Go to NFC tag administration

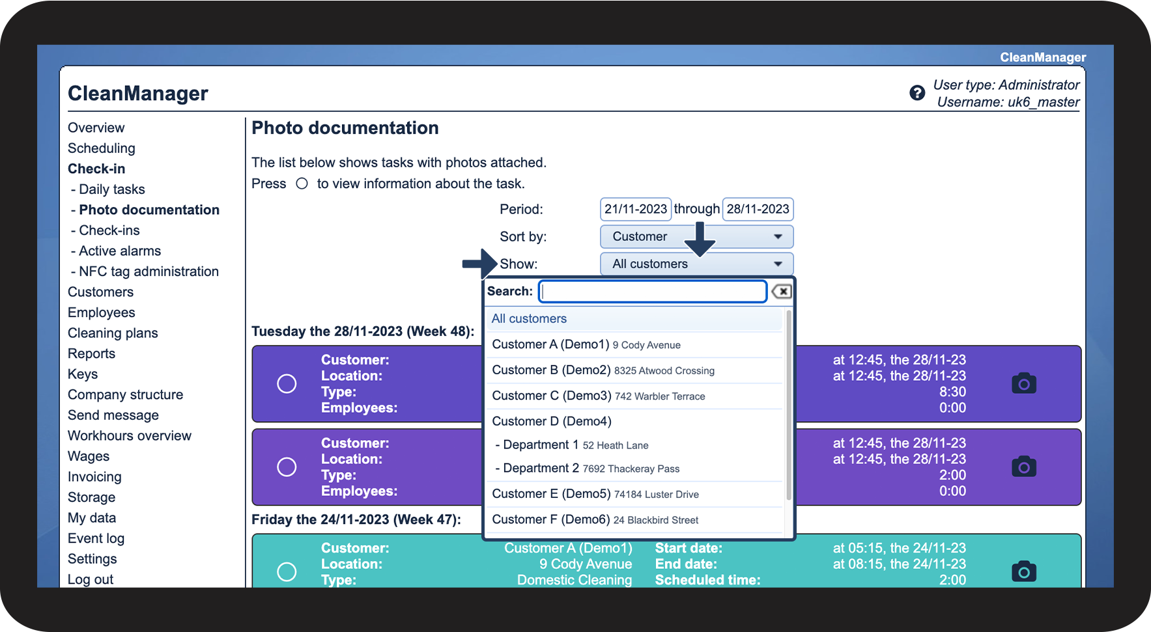(x=149, y=271)
